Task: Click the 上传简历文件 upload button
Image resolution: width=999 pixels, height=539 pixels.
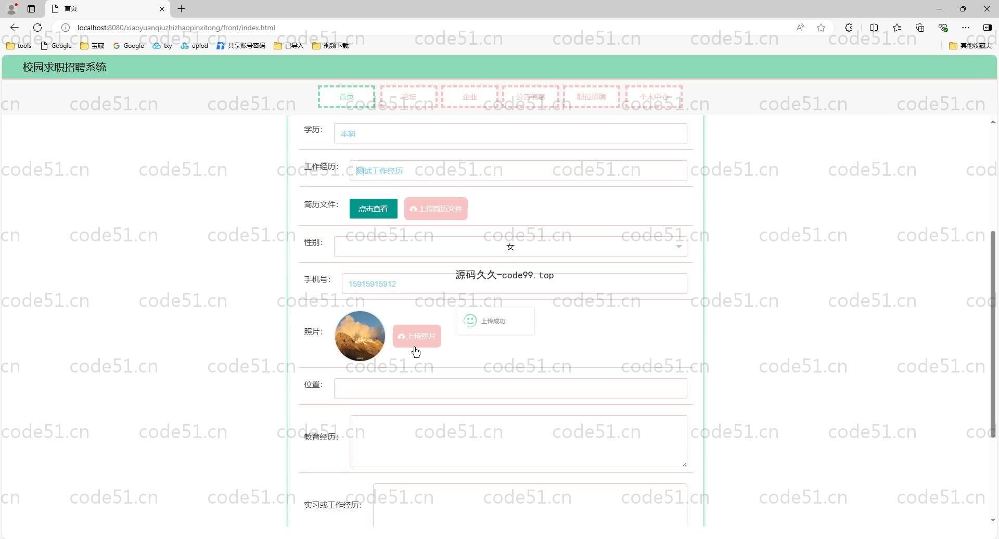Action: [436, 209]
